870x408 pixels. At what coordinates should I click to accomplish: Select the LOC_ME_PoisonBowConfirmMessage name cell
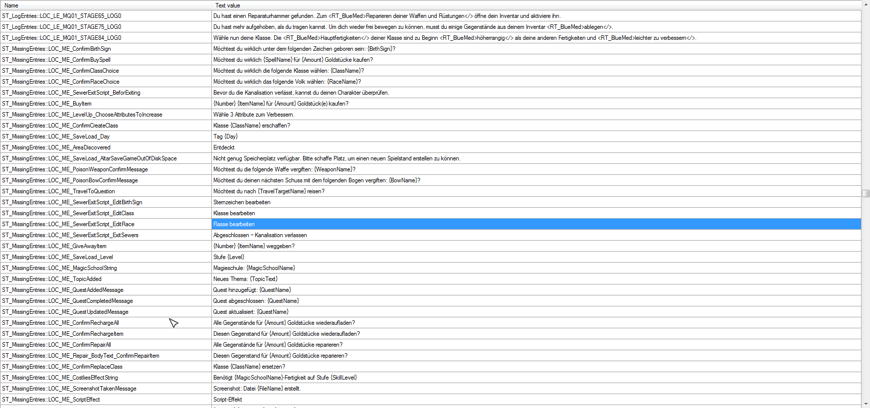click(106, 180)
